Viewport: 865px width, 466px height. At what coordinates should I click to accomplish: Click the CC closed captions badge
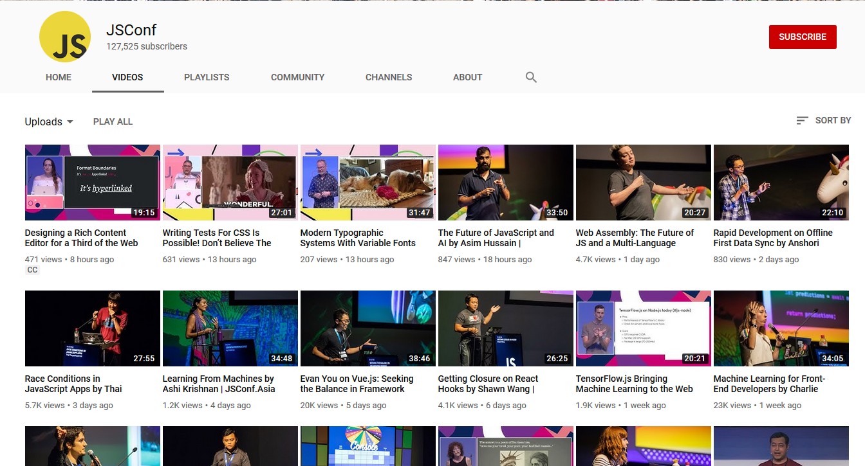tap(32, 271)
